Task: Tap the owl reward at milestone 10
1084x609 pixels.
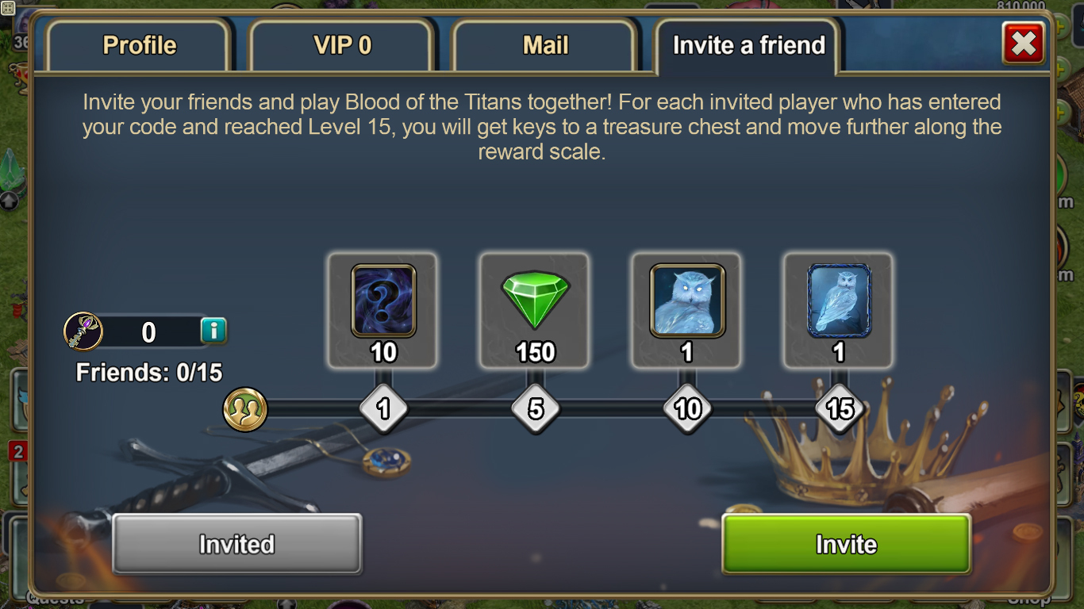Action: (x=687, y=301)
